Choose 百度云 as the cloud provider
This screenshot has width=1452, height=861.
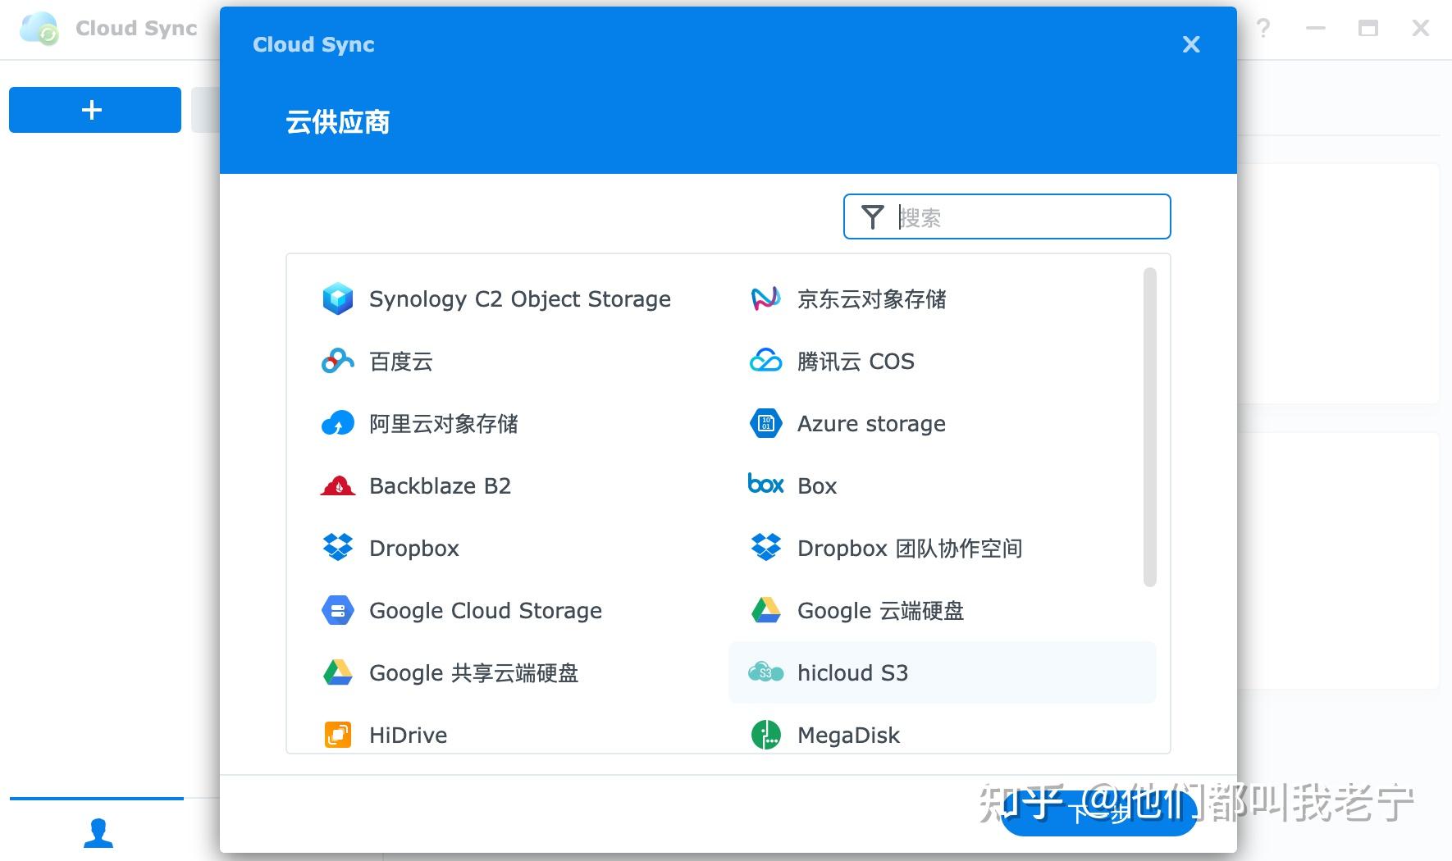[x=401, y=362]
